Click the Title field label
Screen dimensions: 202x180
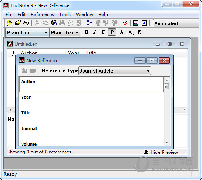coord(26,113)
